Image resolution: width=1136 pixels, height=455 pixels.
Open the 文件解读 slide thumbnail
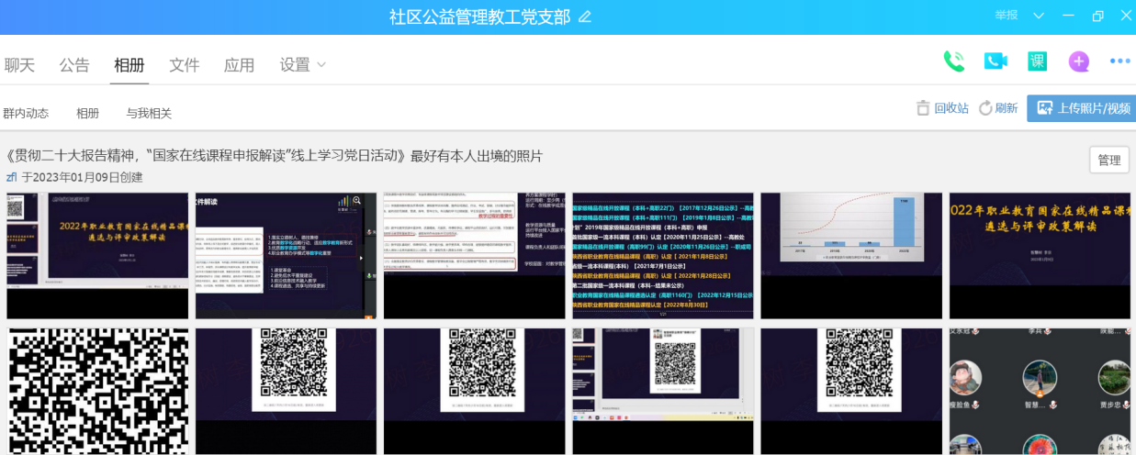(286, 256)
